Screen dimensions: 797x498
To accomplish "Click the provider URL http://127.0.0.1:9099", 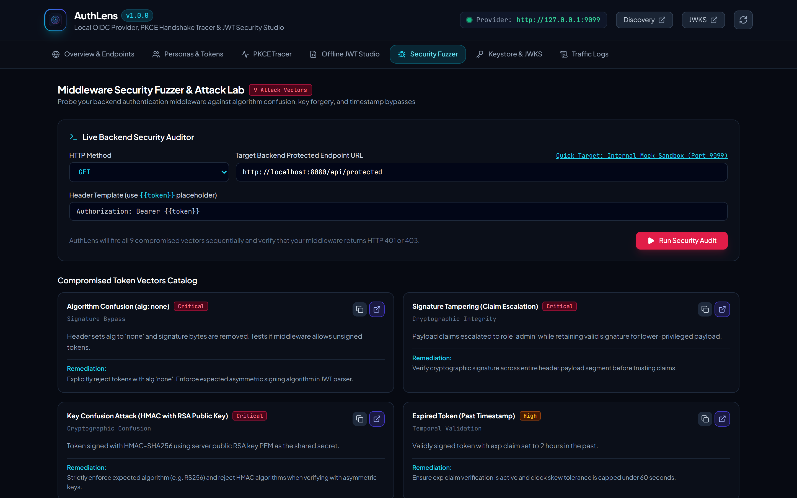I will click(558, 20).
